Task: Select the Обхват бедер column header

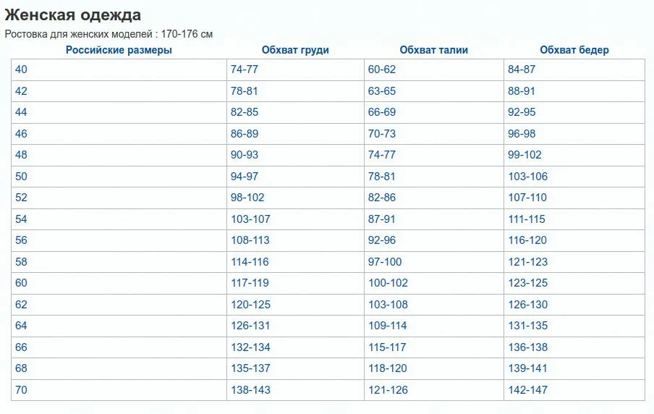Action: click(574, 50)
